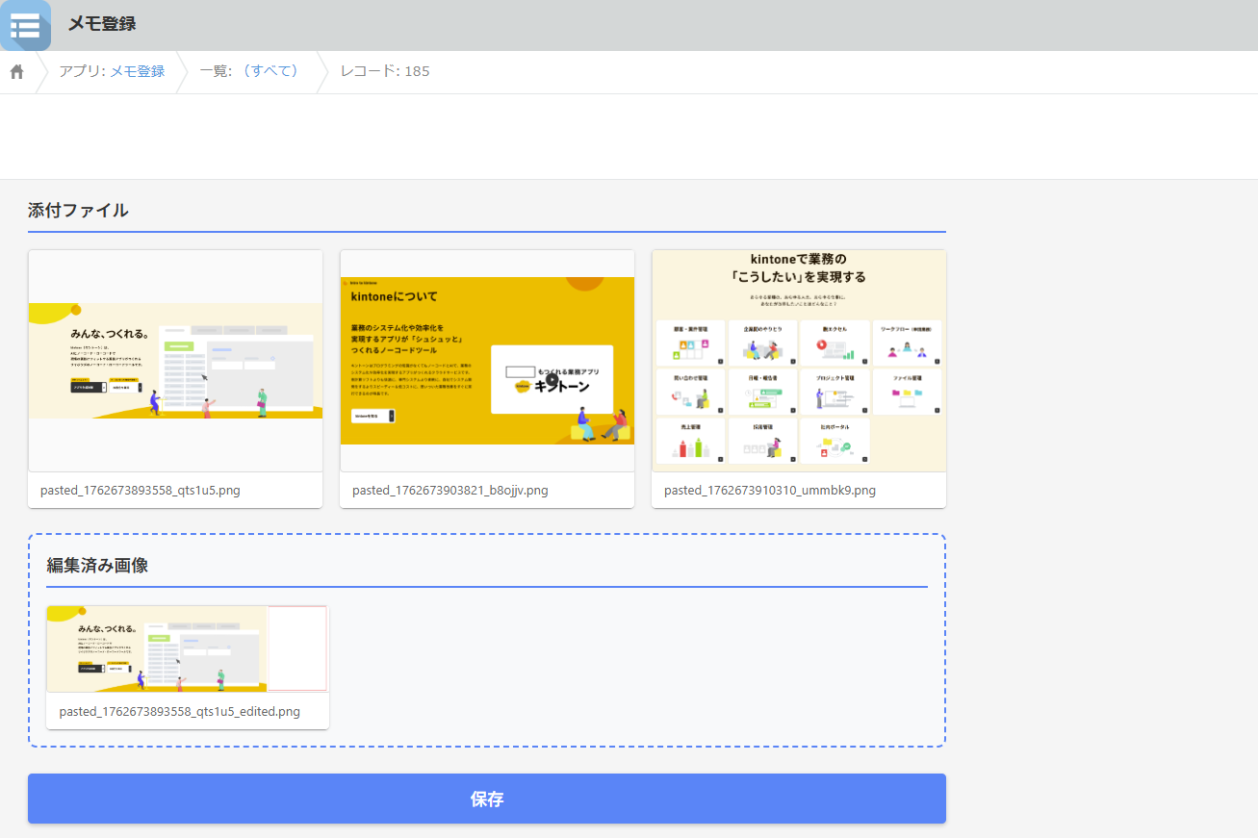
Task: Click filename pasted_1762673910310_ummbk9.png
Action: 770,491
